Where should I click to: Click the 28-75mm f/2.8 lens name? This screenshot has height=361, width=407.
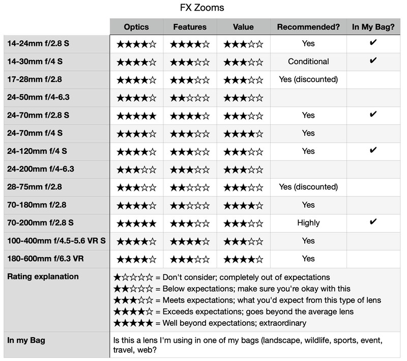coord(35,187)
